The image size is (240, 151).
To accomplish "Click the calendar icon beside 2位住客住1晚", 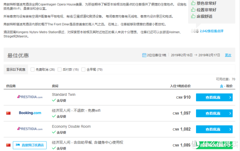I will [144, 55].
